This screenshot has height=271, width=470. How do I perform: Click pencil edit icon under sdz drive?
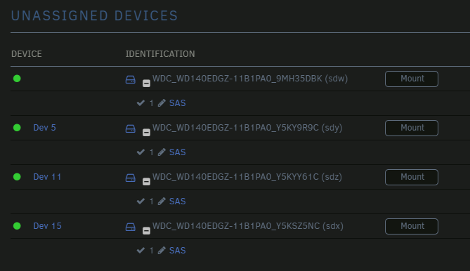click(162, 201)
